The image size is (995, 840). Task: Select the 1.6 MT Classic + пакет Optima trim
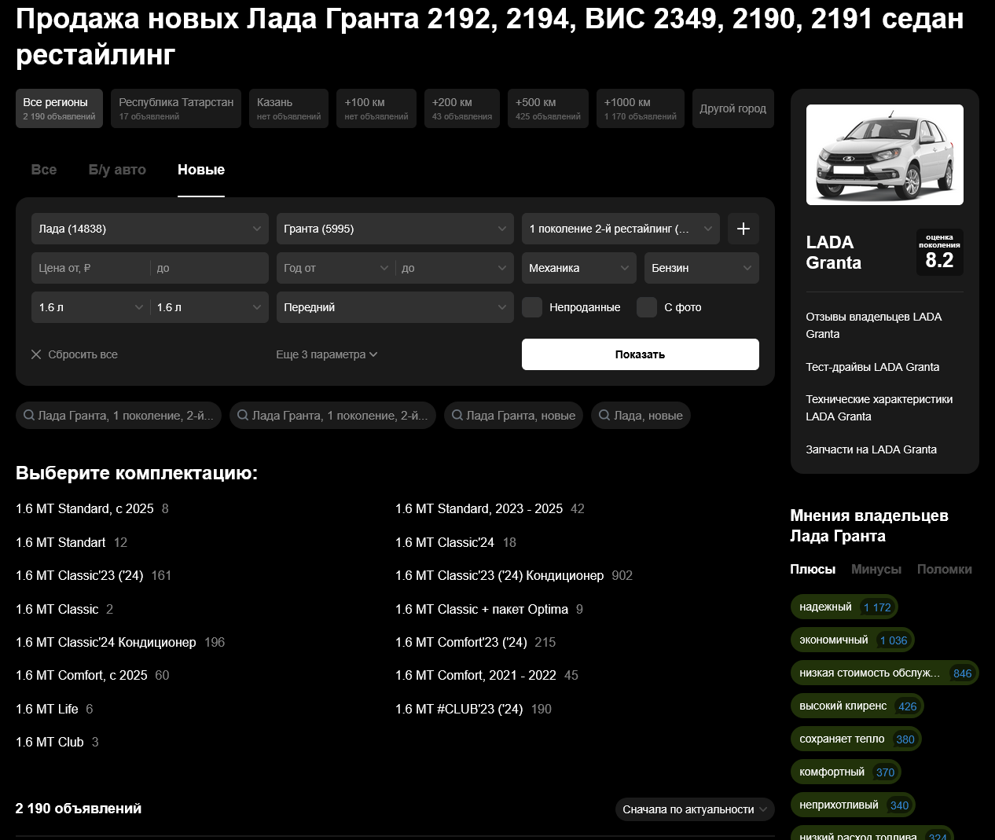pos(482,609)
